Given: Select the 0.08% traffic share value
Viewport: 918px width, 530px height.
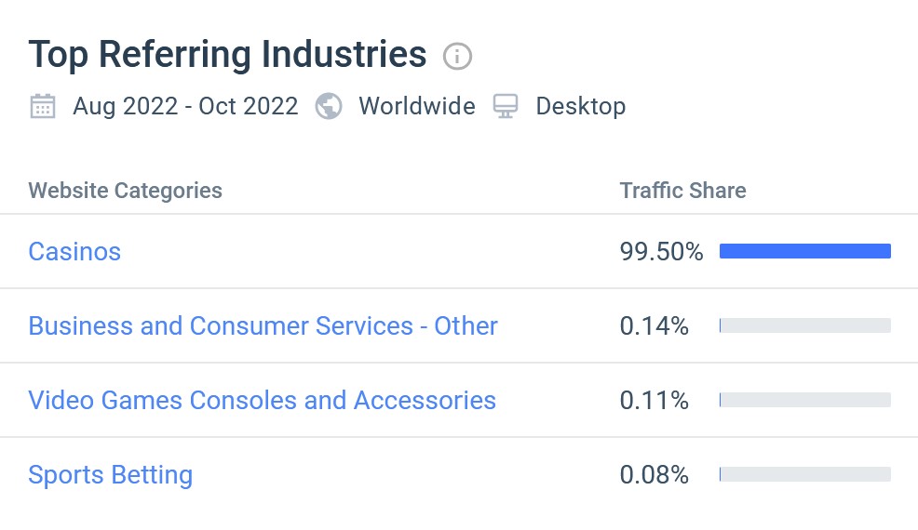Looking at the screenshot, I should [654, 474].
